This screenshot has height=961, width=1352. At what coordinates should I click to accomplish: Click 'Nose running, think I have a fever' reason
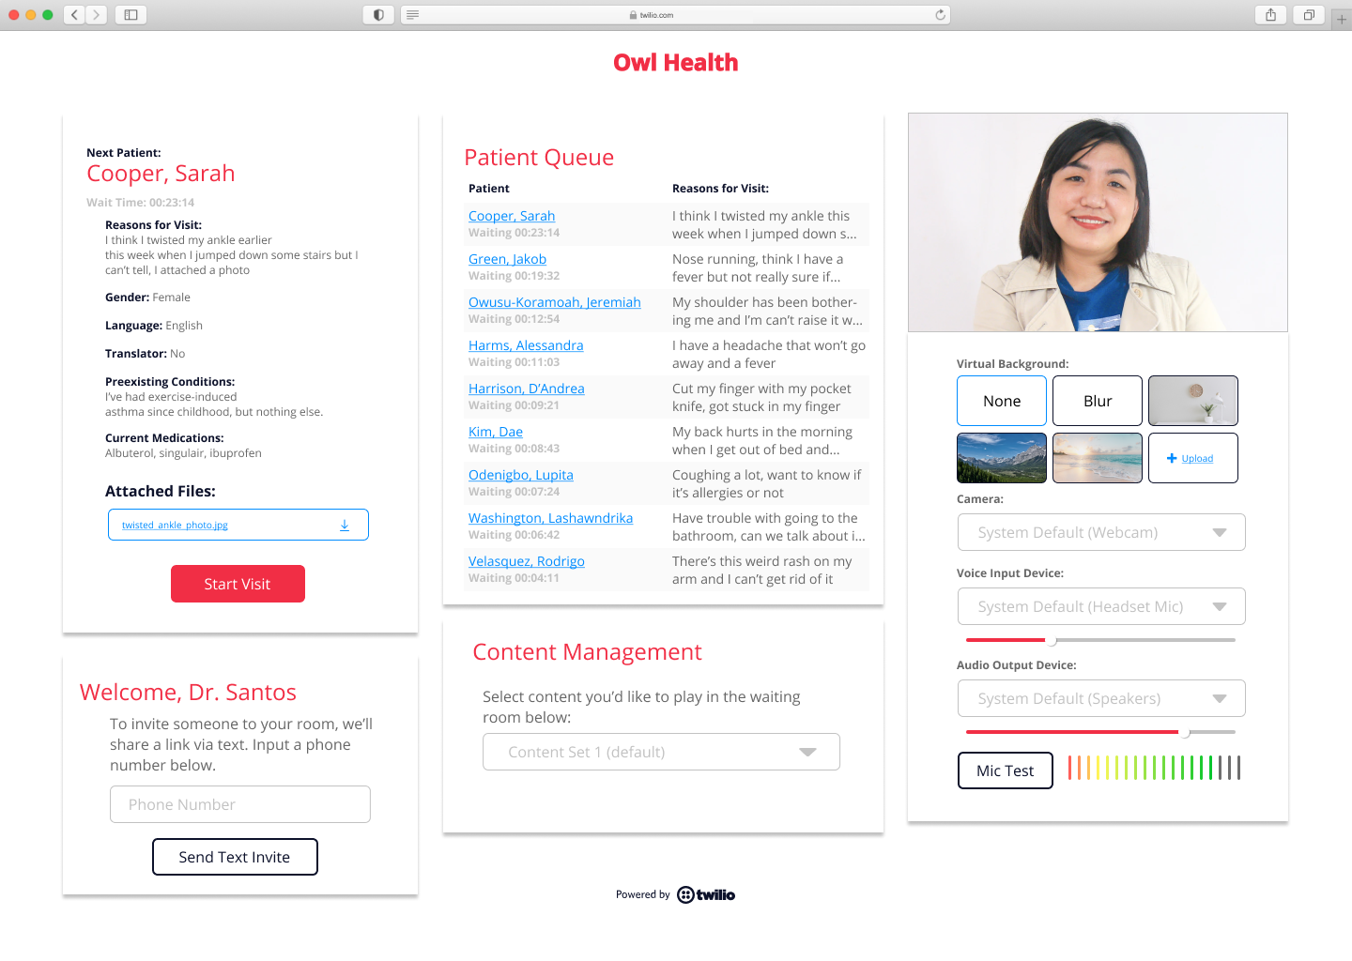click(x=758, y=267)
